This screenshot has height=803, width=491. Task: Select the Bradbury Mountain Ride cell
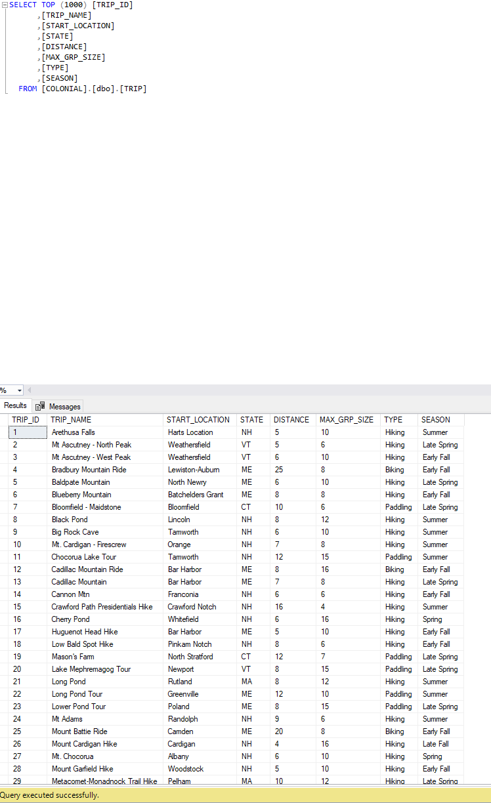[x=106, y=470]
